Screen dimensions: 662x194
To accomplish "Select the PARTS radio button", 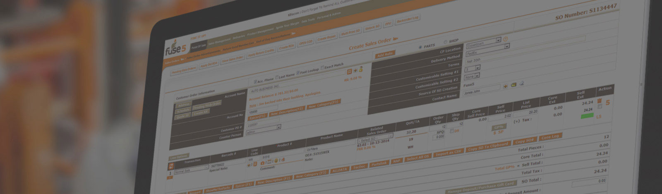I will [x=421, y=47].
